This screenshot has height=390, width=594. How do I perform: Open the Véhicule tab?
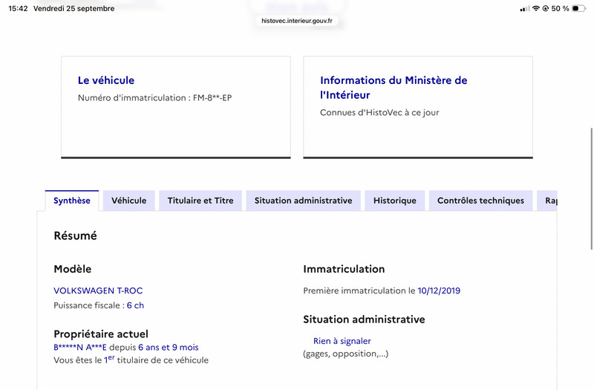coord(128,201)
